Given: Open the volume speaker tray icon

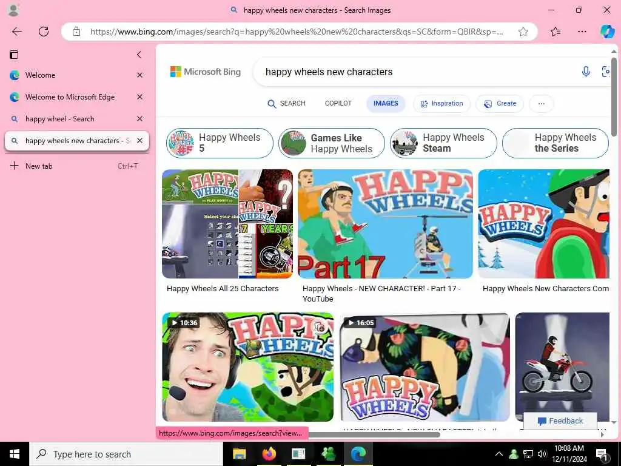Looking at the screenshot, I should pos(542,454).
